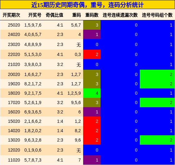The width and height of the screenshot is (175, 165).
Task: Click odd-even ratio 1:4 in row 15020
Action: (60, 121)
